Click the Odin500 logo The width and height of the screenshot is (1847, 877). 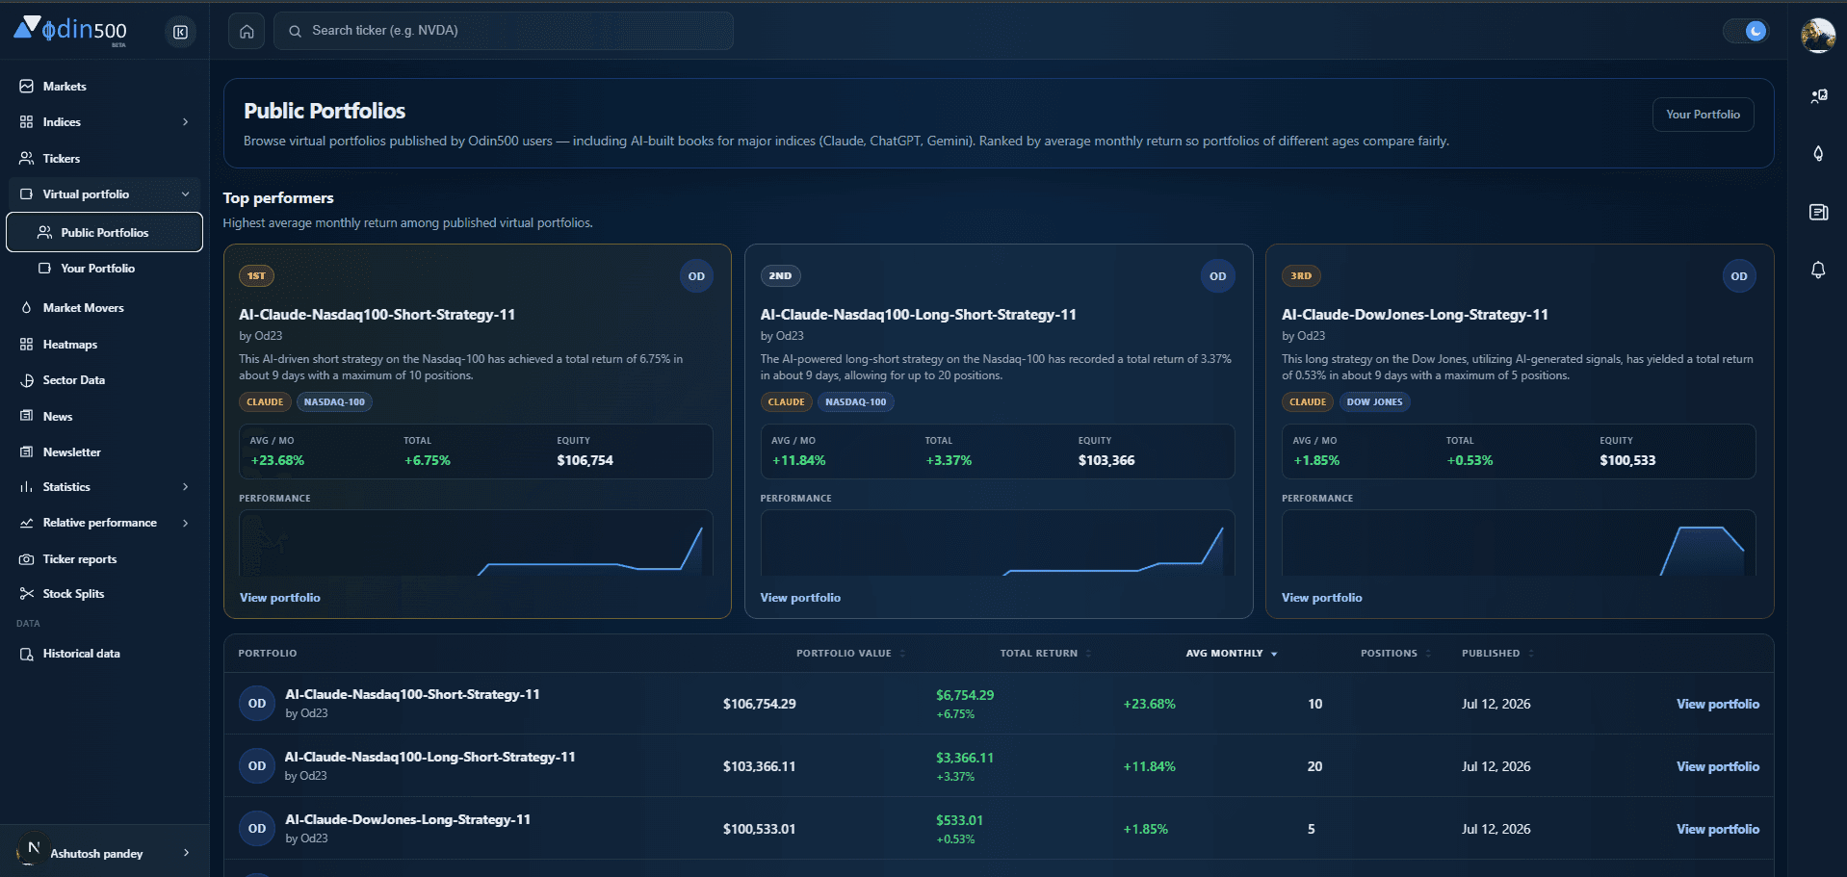70,30
